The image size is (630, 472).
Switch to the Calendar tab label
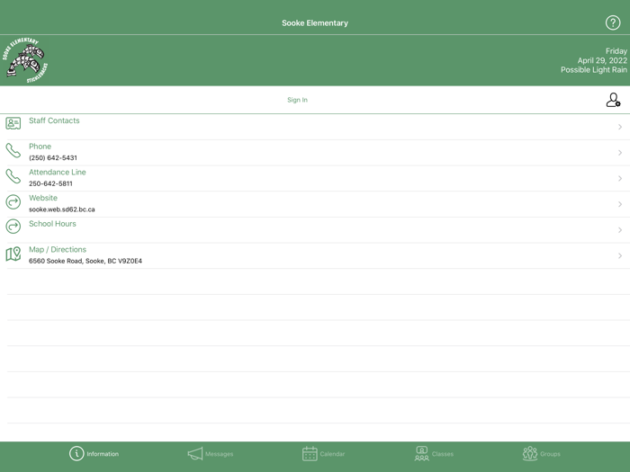click(332, 454)
